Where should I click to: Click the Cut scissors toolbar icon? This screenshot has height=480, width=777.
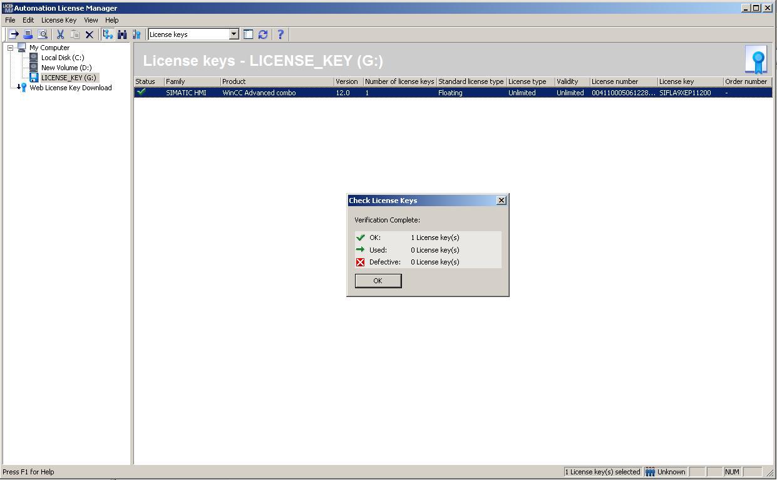(60, 34)
